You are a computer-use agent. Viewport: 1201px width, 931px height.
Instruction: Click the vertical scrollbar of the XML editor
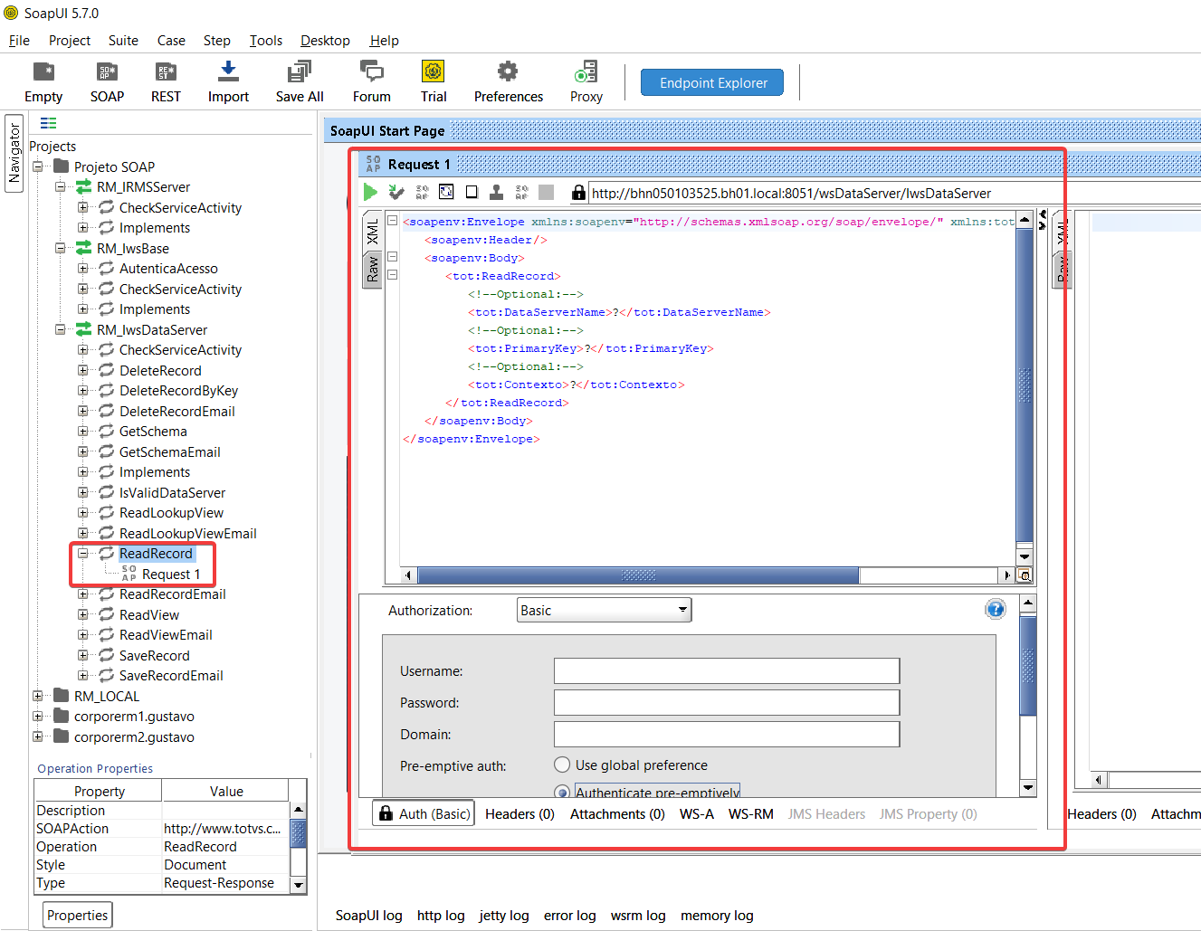click(x=1025, y=388)
